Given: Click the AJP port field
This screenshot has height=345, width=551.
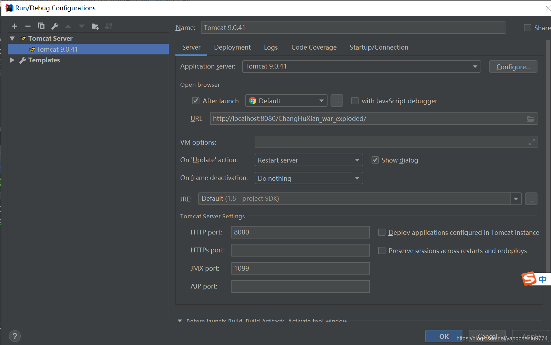Looking at the screenshot, I should click(300, 286).
